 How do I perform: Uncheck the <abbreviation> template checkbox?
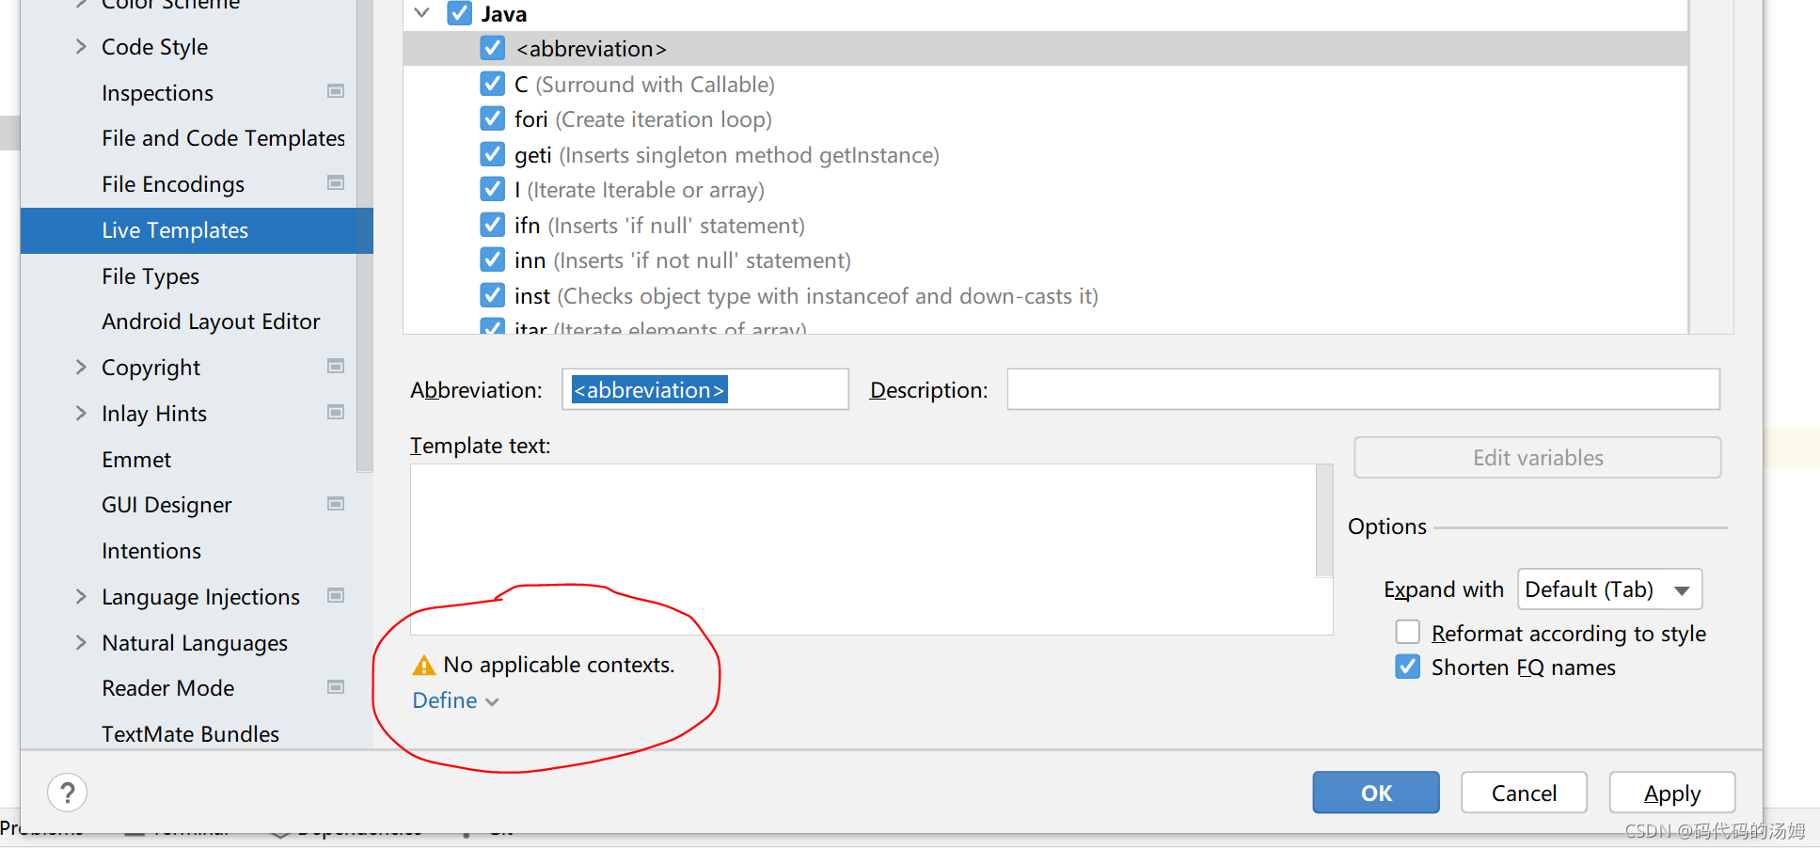[x=492, y=48]
